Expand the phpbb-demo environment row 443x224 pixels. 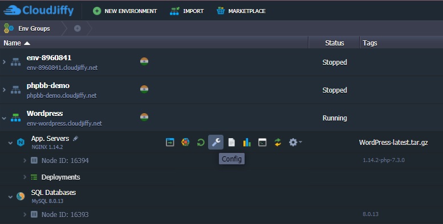tap(4, 90)
